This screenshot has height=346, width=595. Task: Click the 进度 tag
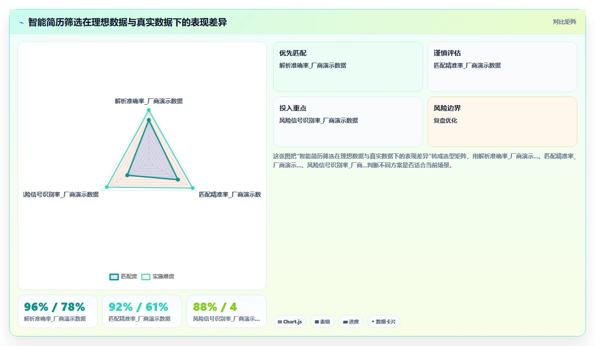click(x=351, y=322)
